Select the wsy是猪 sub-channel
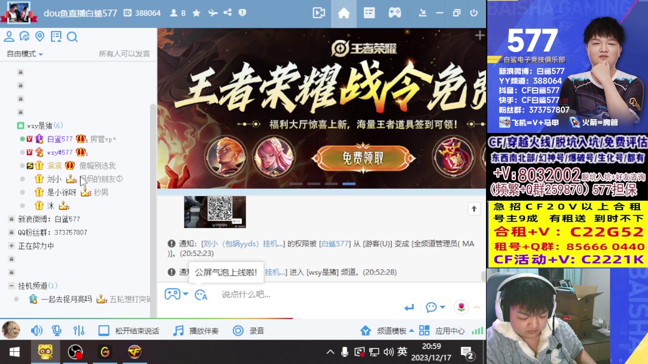This screenshot has width=648, height=364. tap(40, 125)
